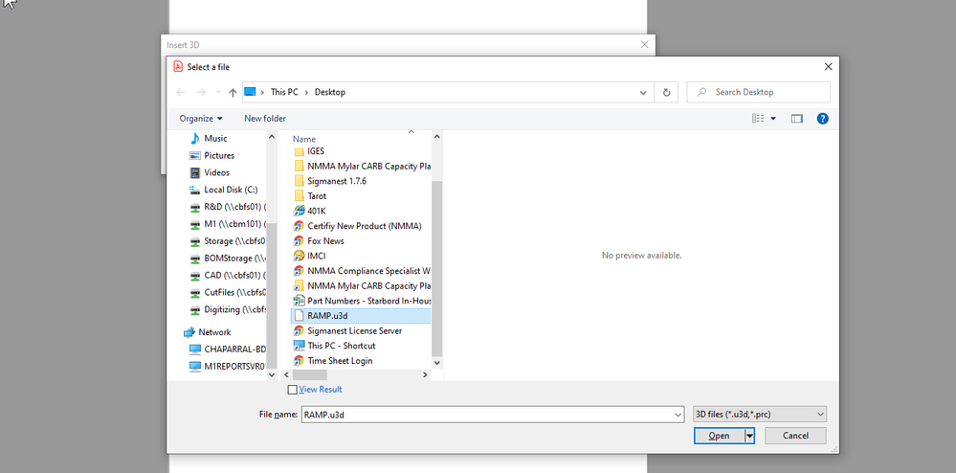
Task: Create a New folder
Action: point(265,119)
